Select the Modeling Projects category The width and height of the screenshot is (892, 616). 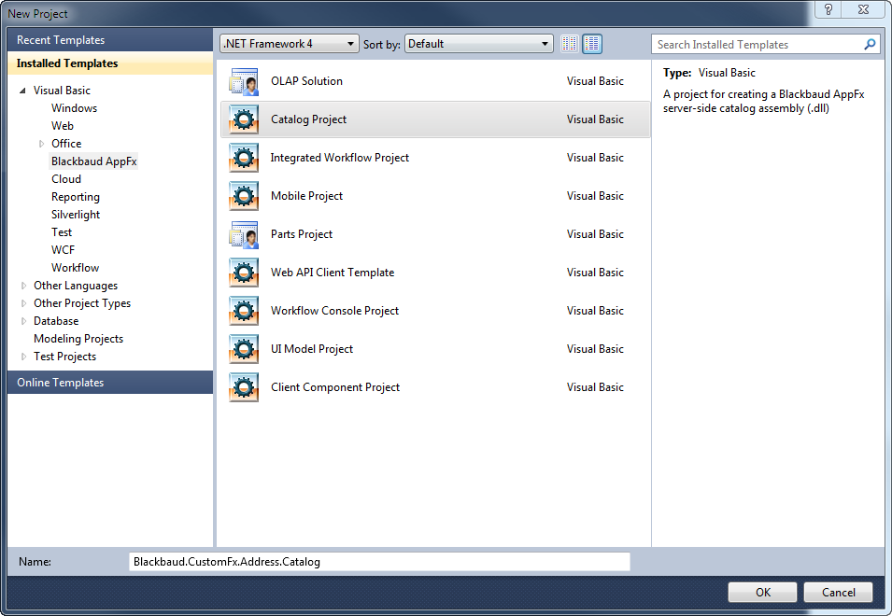click(78, 339)
